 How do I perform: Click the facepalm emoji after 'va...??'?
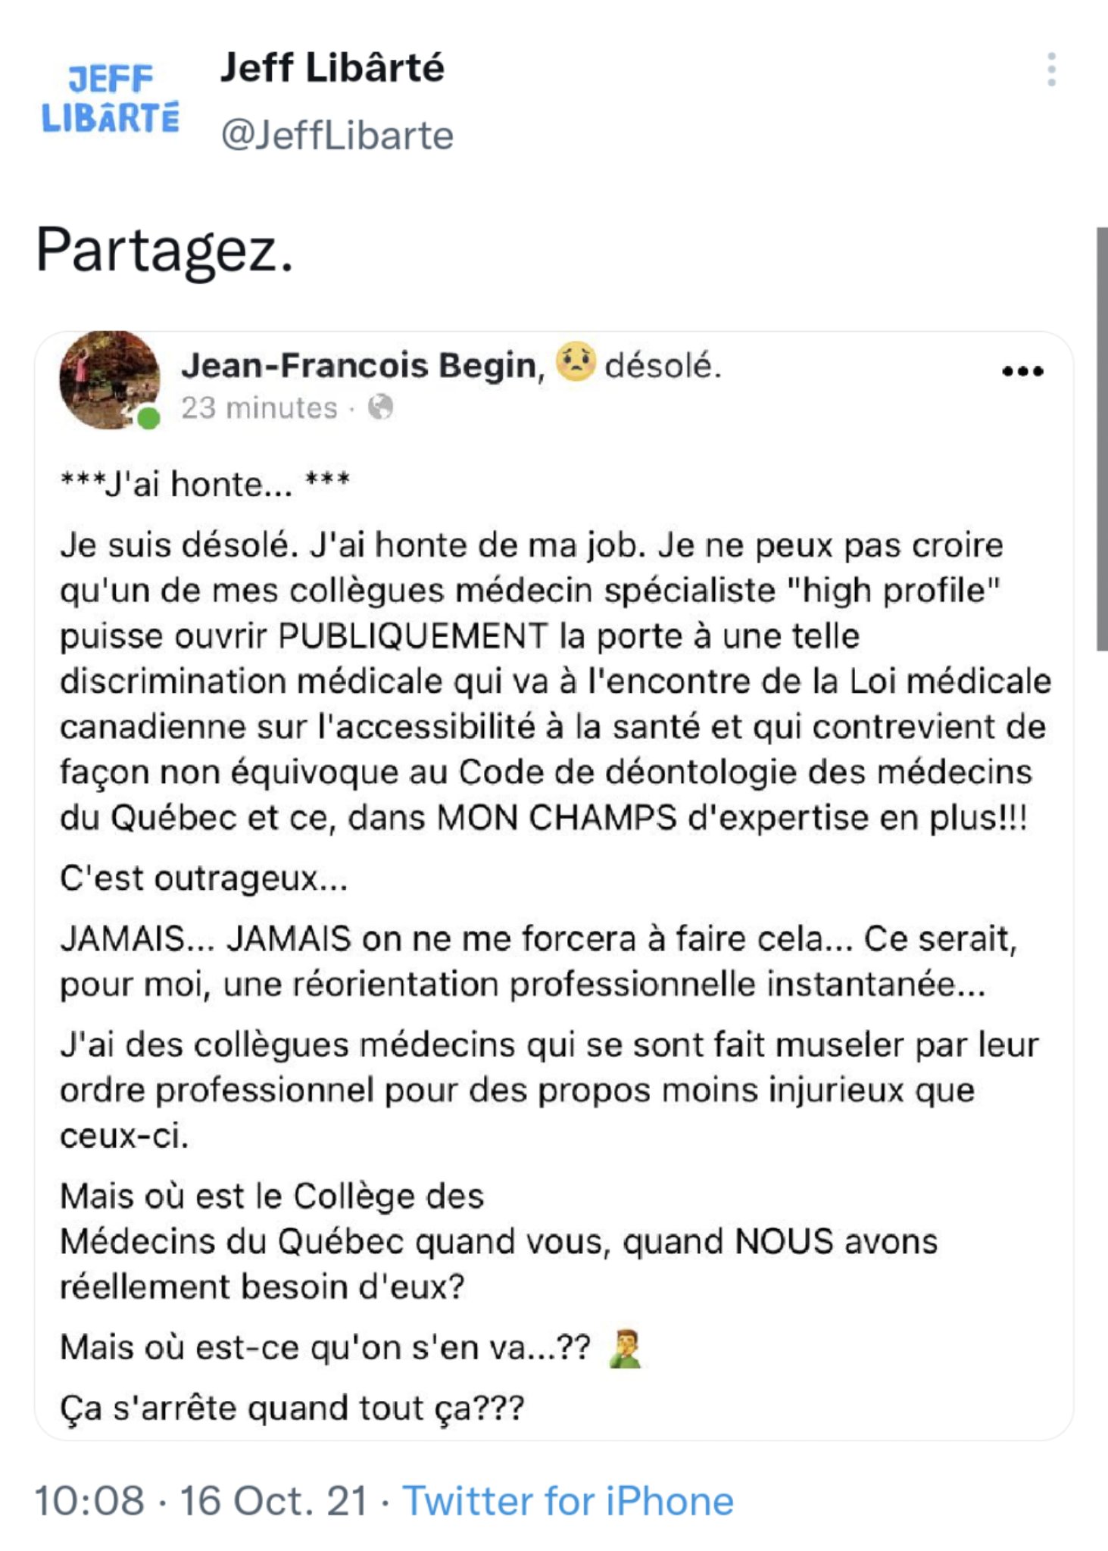pos(626,1349)
